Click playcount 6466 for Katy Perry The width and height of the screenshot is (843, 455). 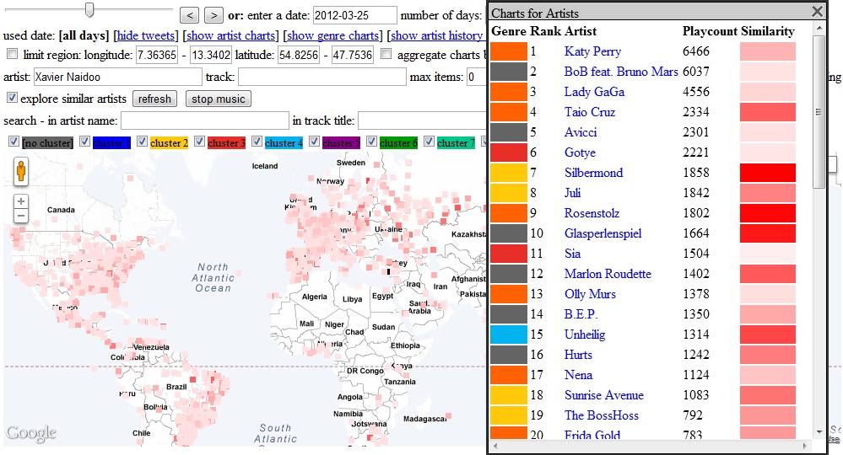coord(696,51)
